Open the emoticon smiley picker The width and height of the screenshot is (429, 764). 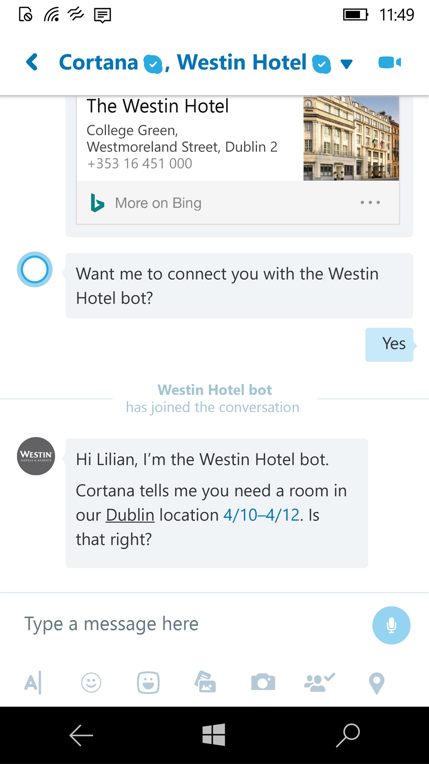pos(91,682)
